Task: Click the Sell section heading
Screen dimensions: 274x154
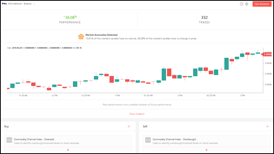Action: [x=145, y=126]
